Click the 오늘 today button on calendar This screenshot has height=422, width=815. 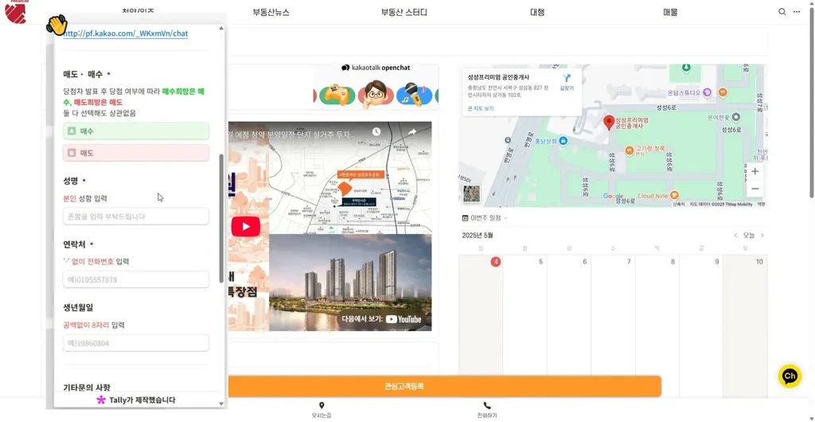click(748, 236)
